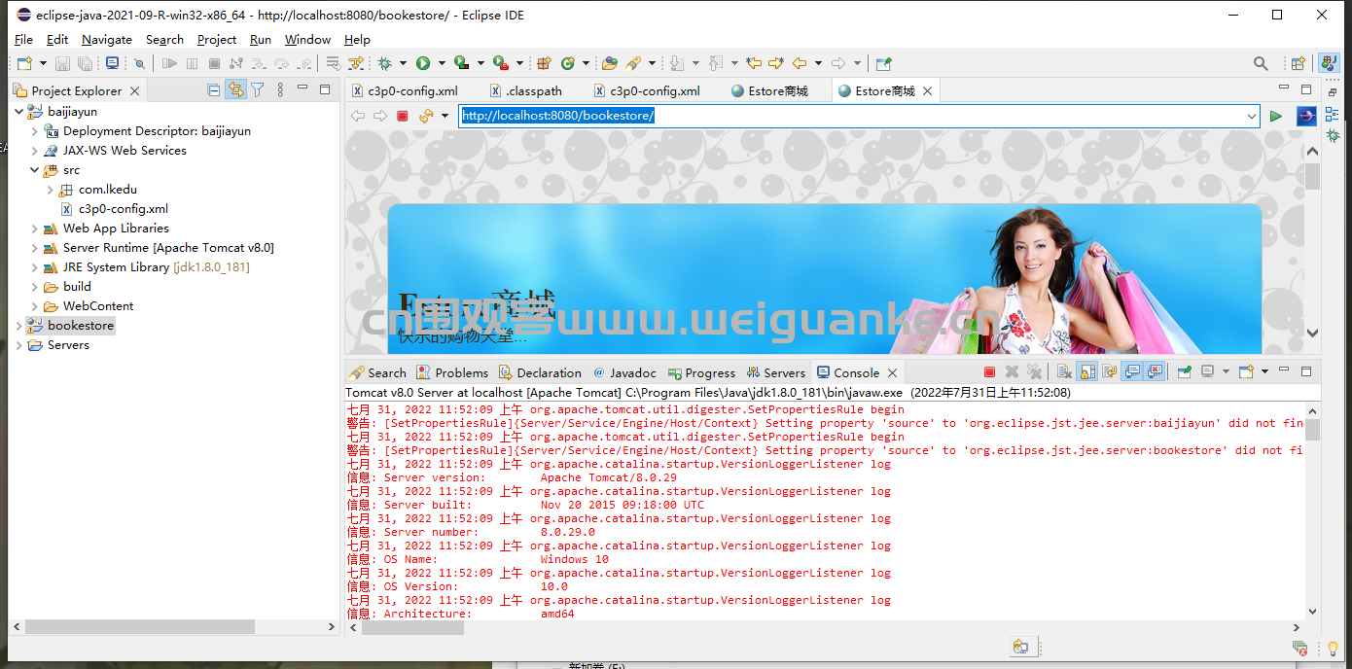
Task: Click the Remove Launch gray X icon in Console
Action: click(1012, 372)
